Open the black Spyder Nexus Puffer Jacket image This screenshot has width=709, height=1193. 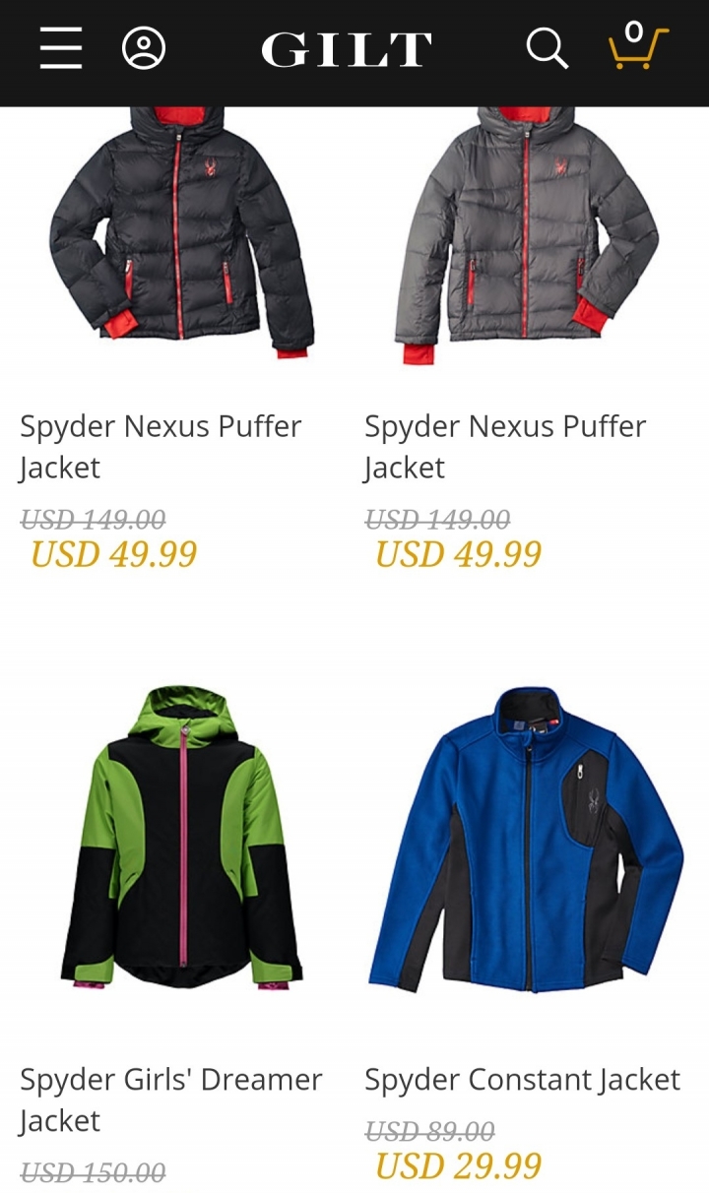(x=182, y=232)
